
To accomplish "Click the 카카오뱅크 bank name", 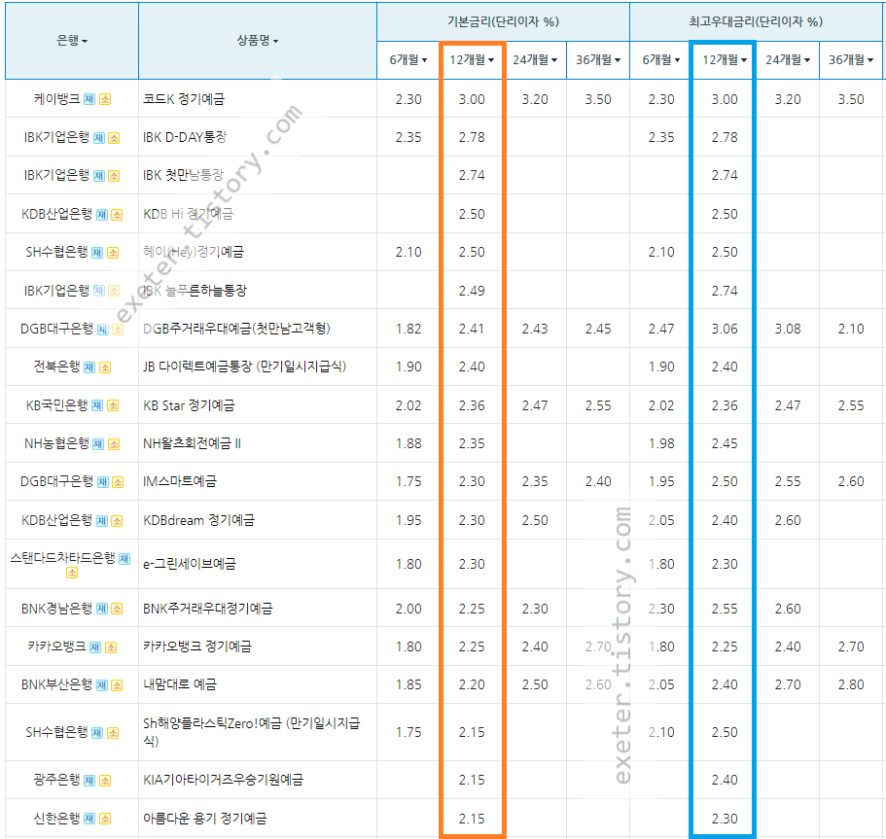I will pos(57,647).
